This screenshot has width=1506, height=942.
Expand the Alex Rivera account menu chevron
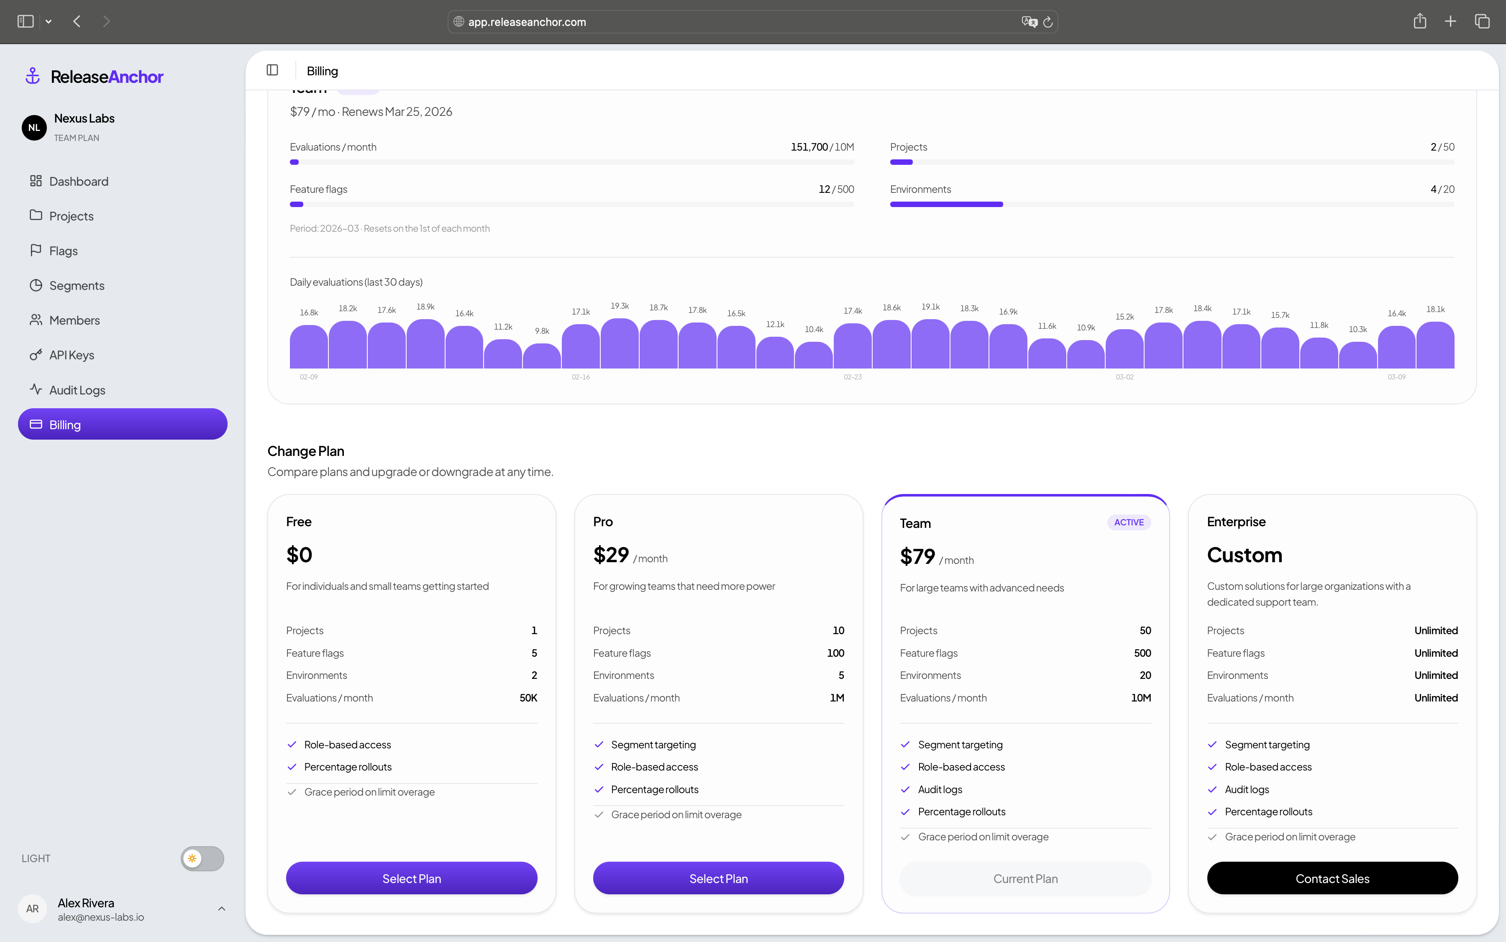point(221,909)
